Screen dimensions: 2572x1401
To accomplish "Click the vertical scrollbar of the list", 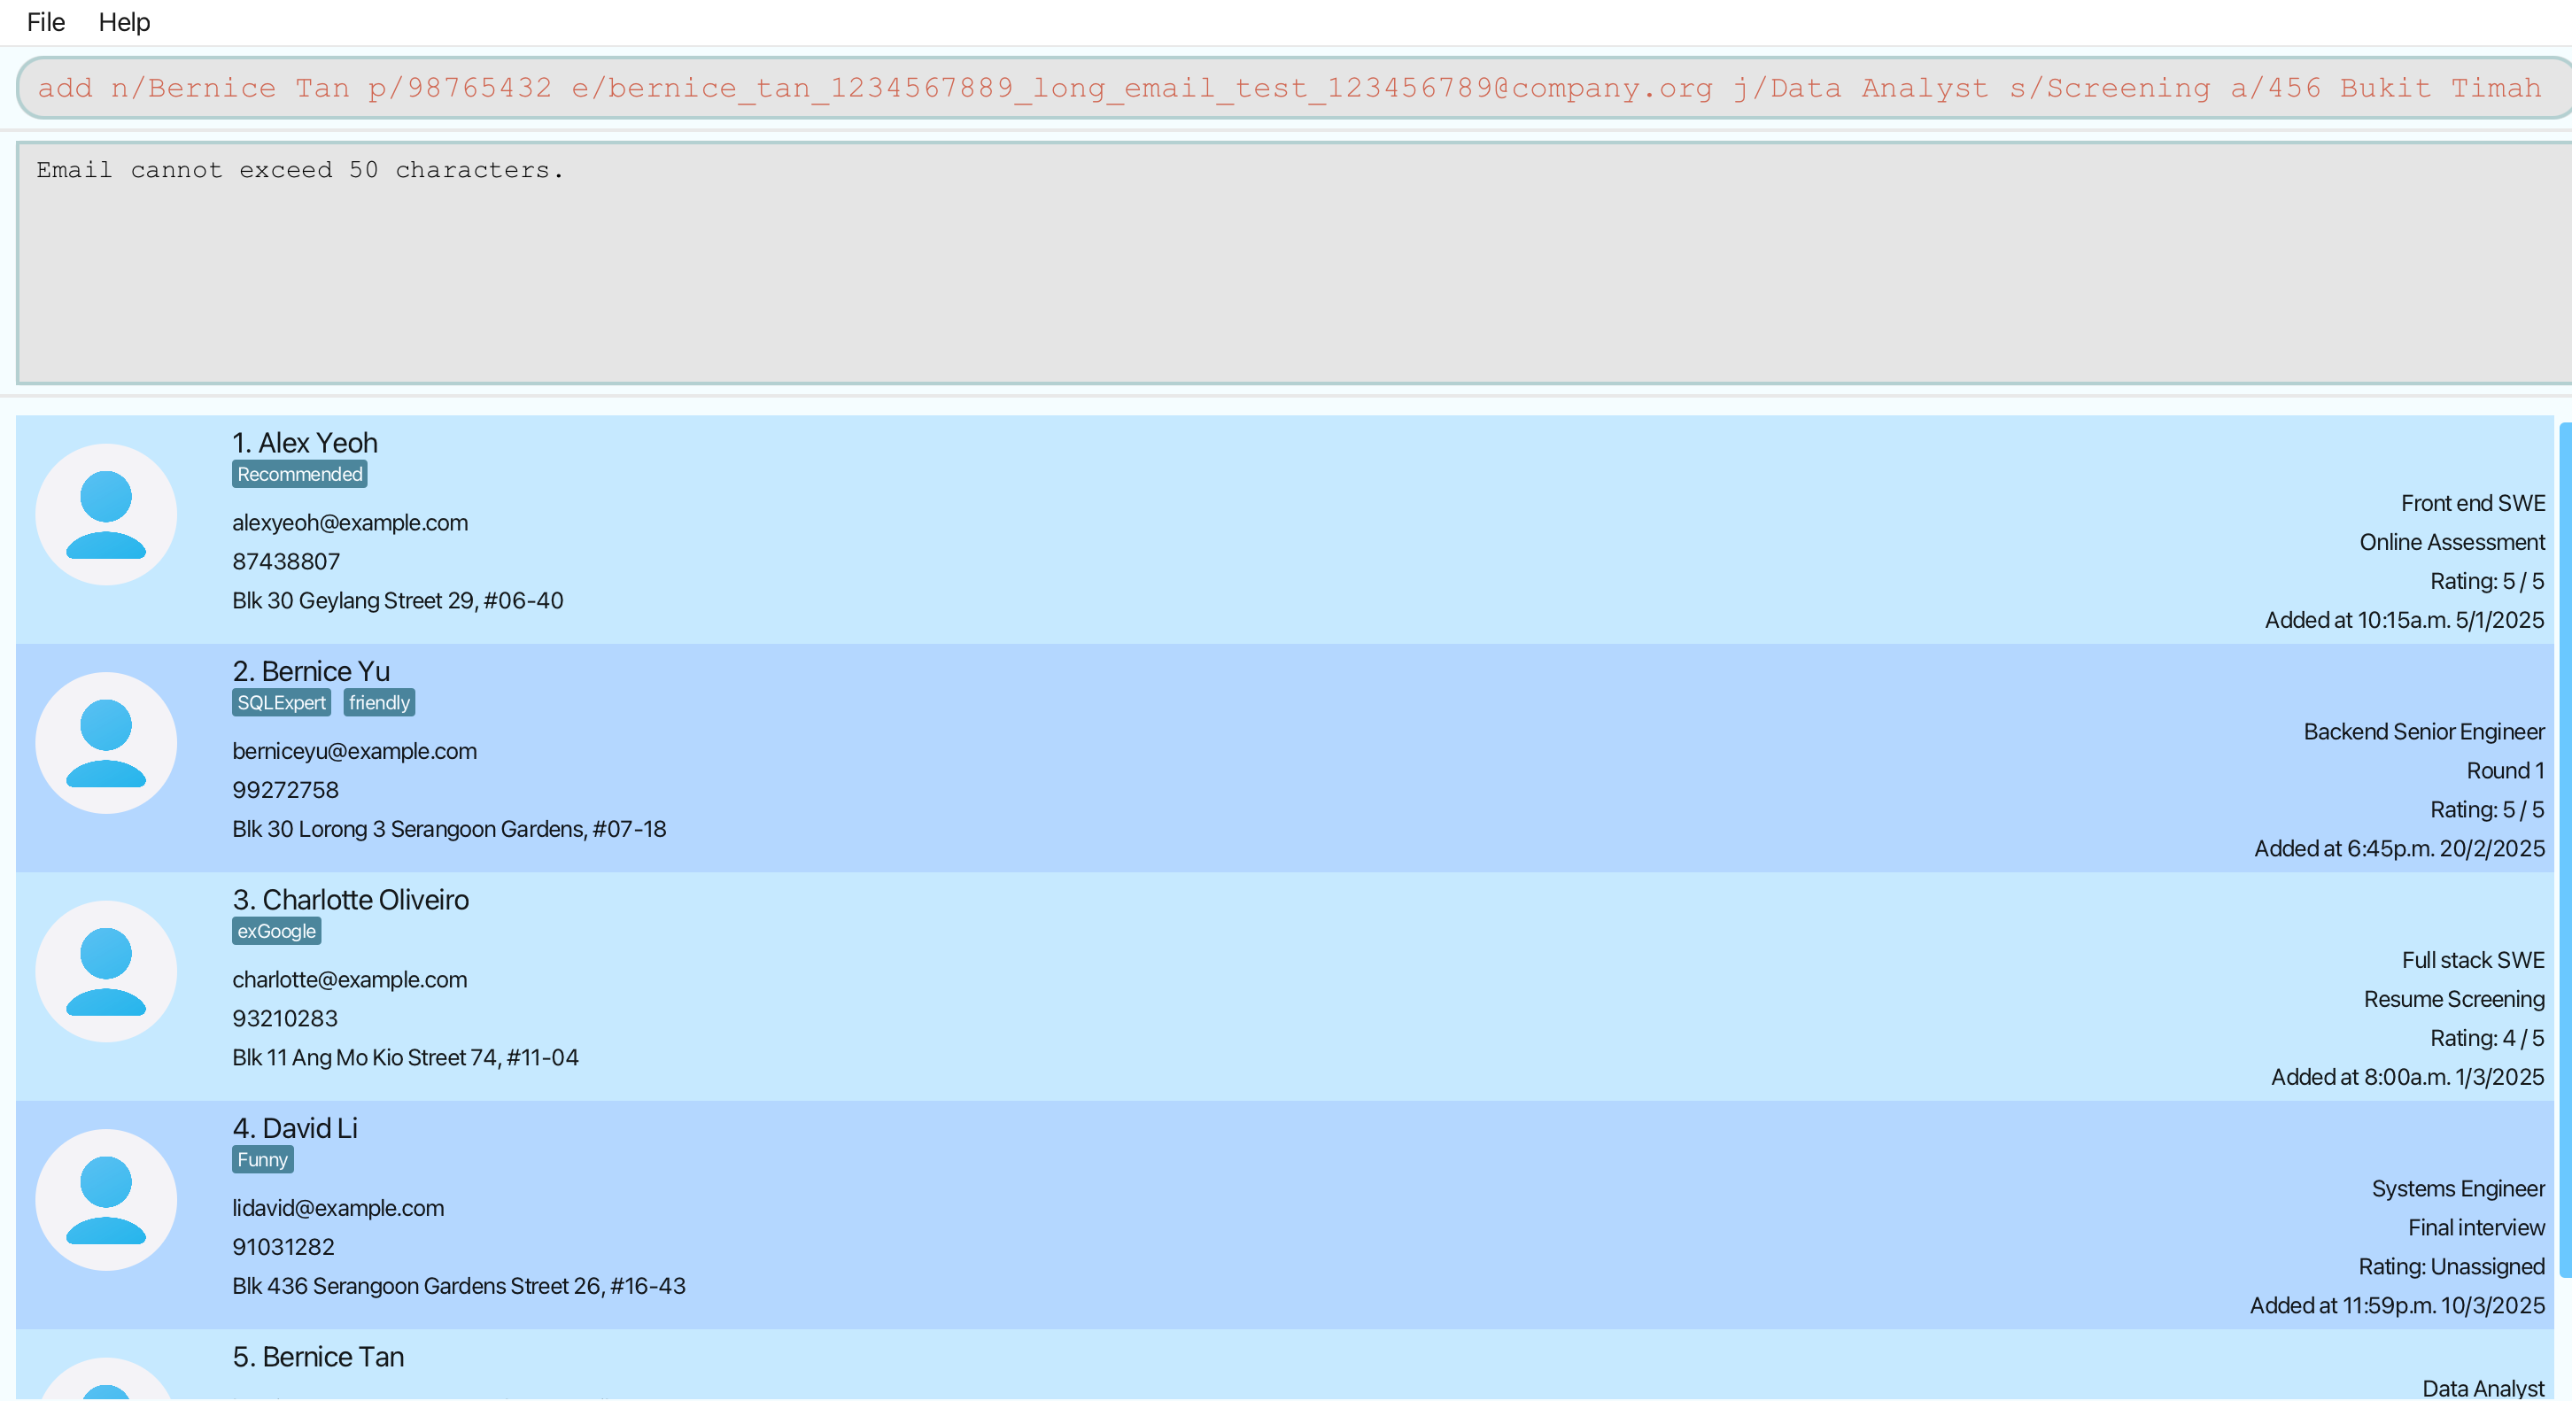I will click(x=2565, y=850).
